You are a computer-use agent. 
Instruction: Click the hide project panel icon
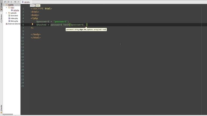click(18, 2)
